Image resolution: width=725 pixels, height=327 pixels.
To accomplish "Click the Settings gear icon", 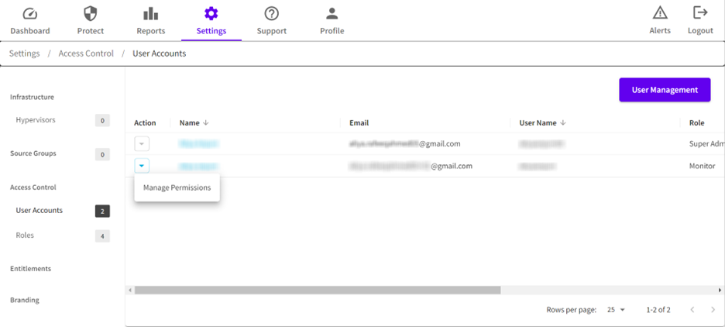I will (211, 13).
